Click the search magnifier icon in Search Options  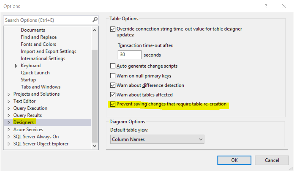click(x=95, y=20)
